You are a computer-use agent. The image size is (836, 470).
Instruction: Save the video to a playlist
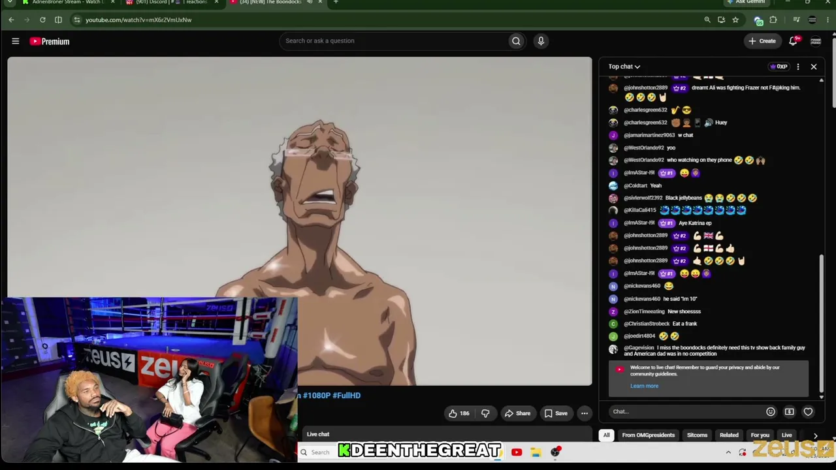point(556,413)
